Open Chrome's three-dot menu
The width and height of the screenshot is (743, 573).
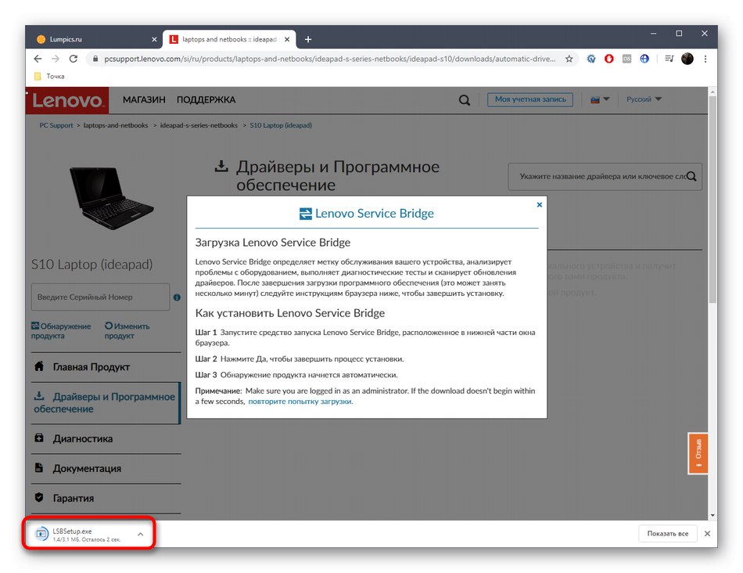705,59
